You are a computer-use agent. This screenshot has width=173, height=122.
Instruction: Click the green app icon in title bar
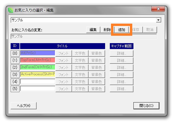(x=11, y=10)
